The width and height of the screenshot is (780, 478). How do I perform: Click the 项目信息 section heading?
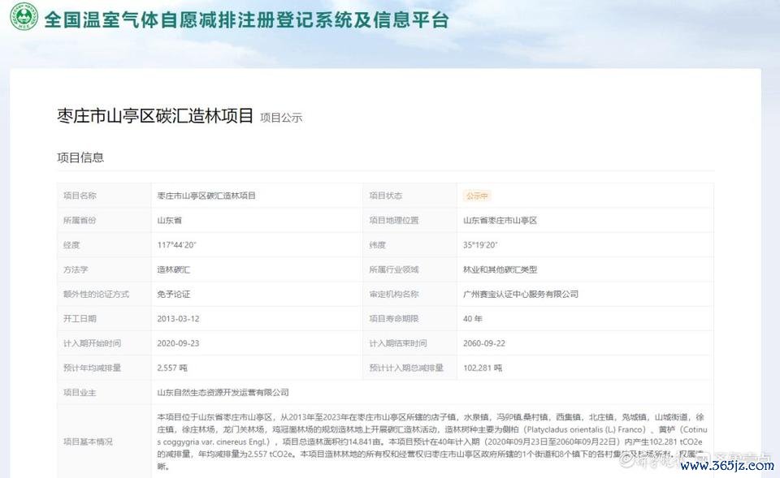[x=80, y=157]
